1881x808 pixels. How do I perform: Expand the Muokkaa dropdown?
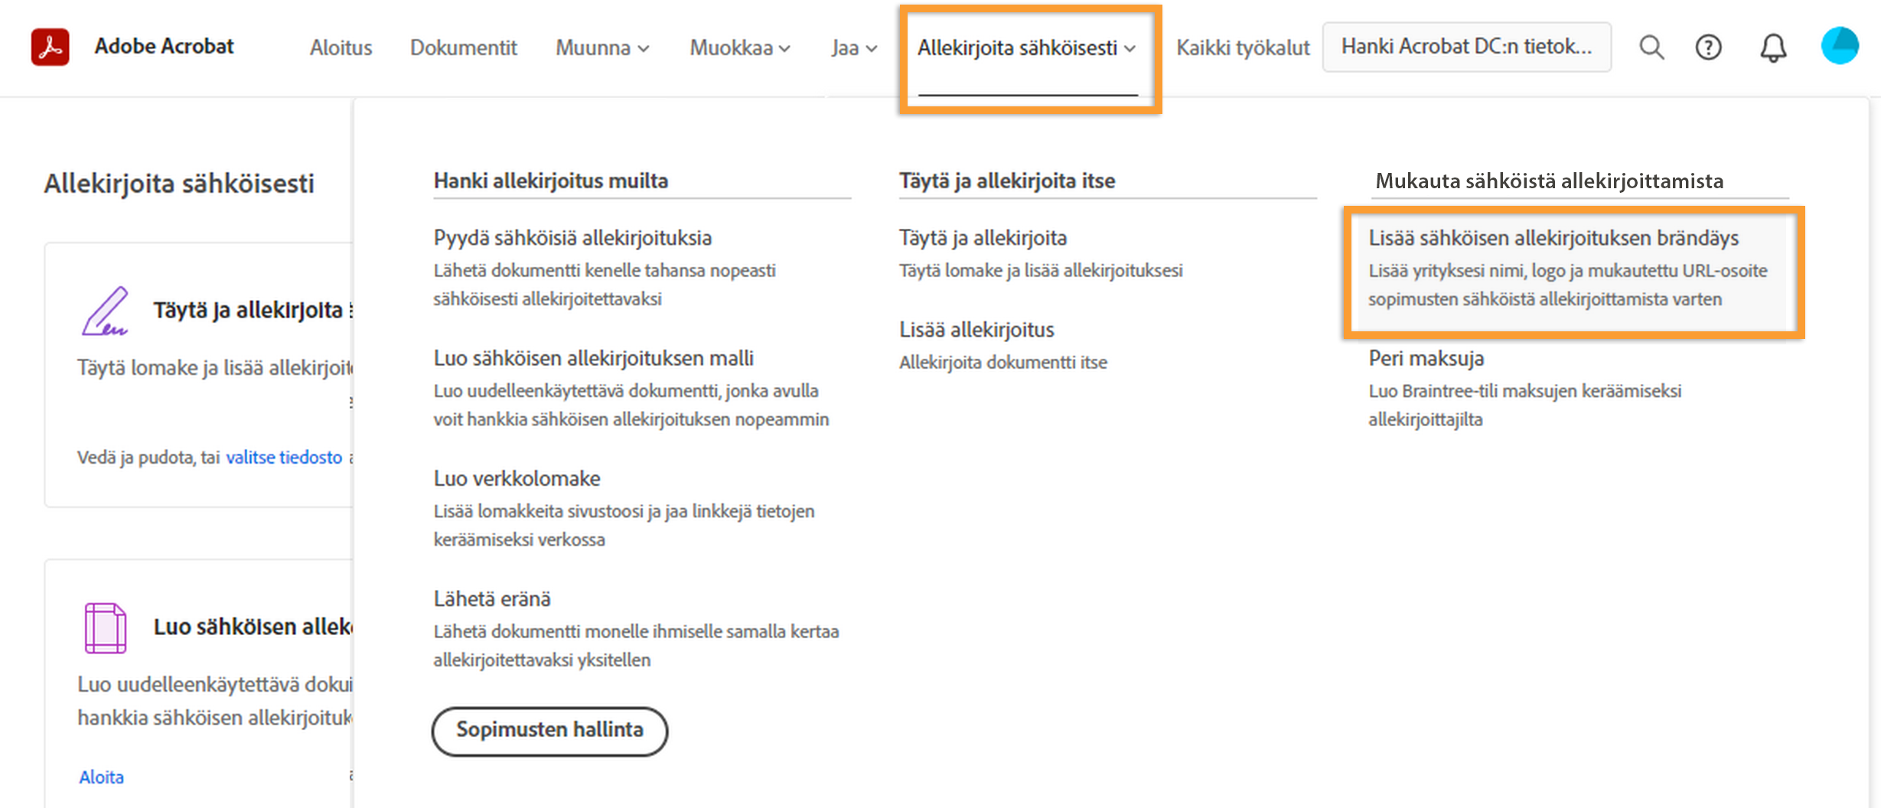738,48
